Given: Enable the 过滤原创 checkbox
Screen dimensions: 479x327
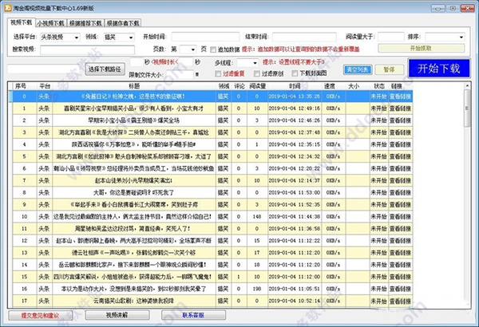Looking at the screenshot, I should tap(257, 73).
